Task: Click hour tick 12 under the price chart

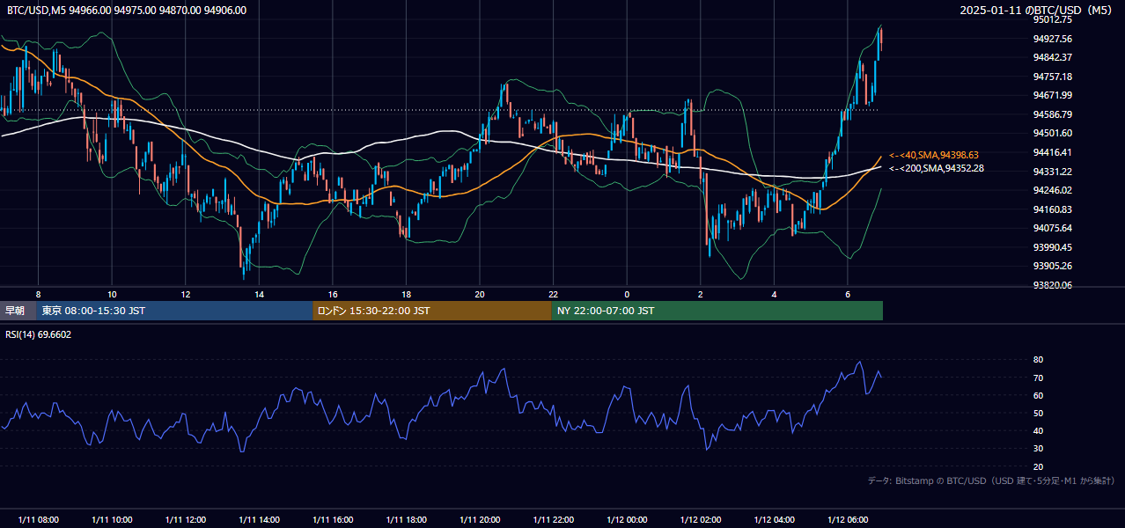Action: [x=185, y=294]
